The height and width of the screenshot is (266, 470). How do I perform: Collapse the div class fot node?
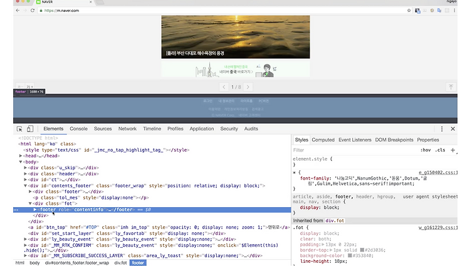[x=30, y=203]
